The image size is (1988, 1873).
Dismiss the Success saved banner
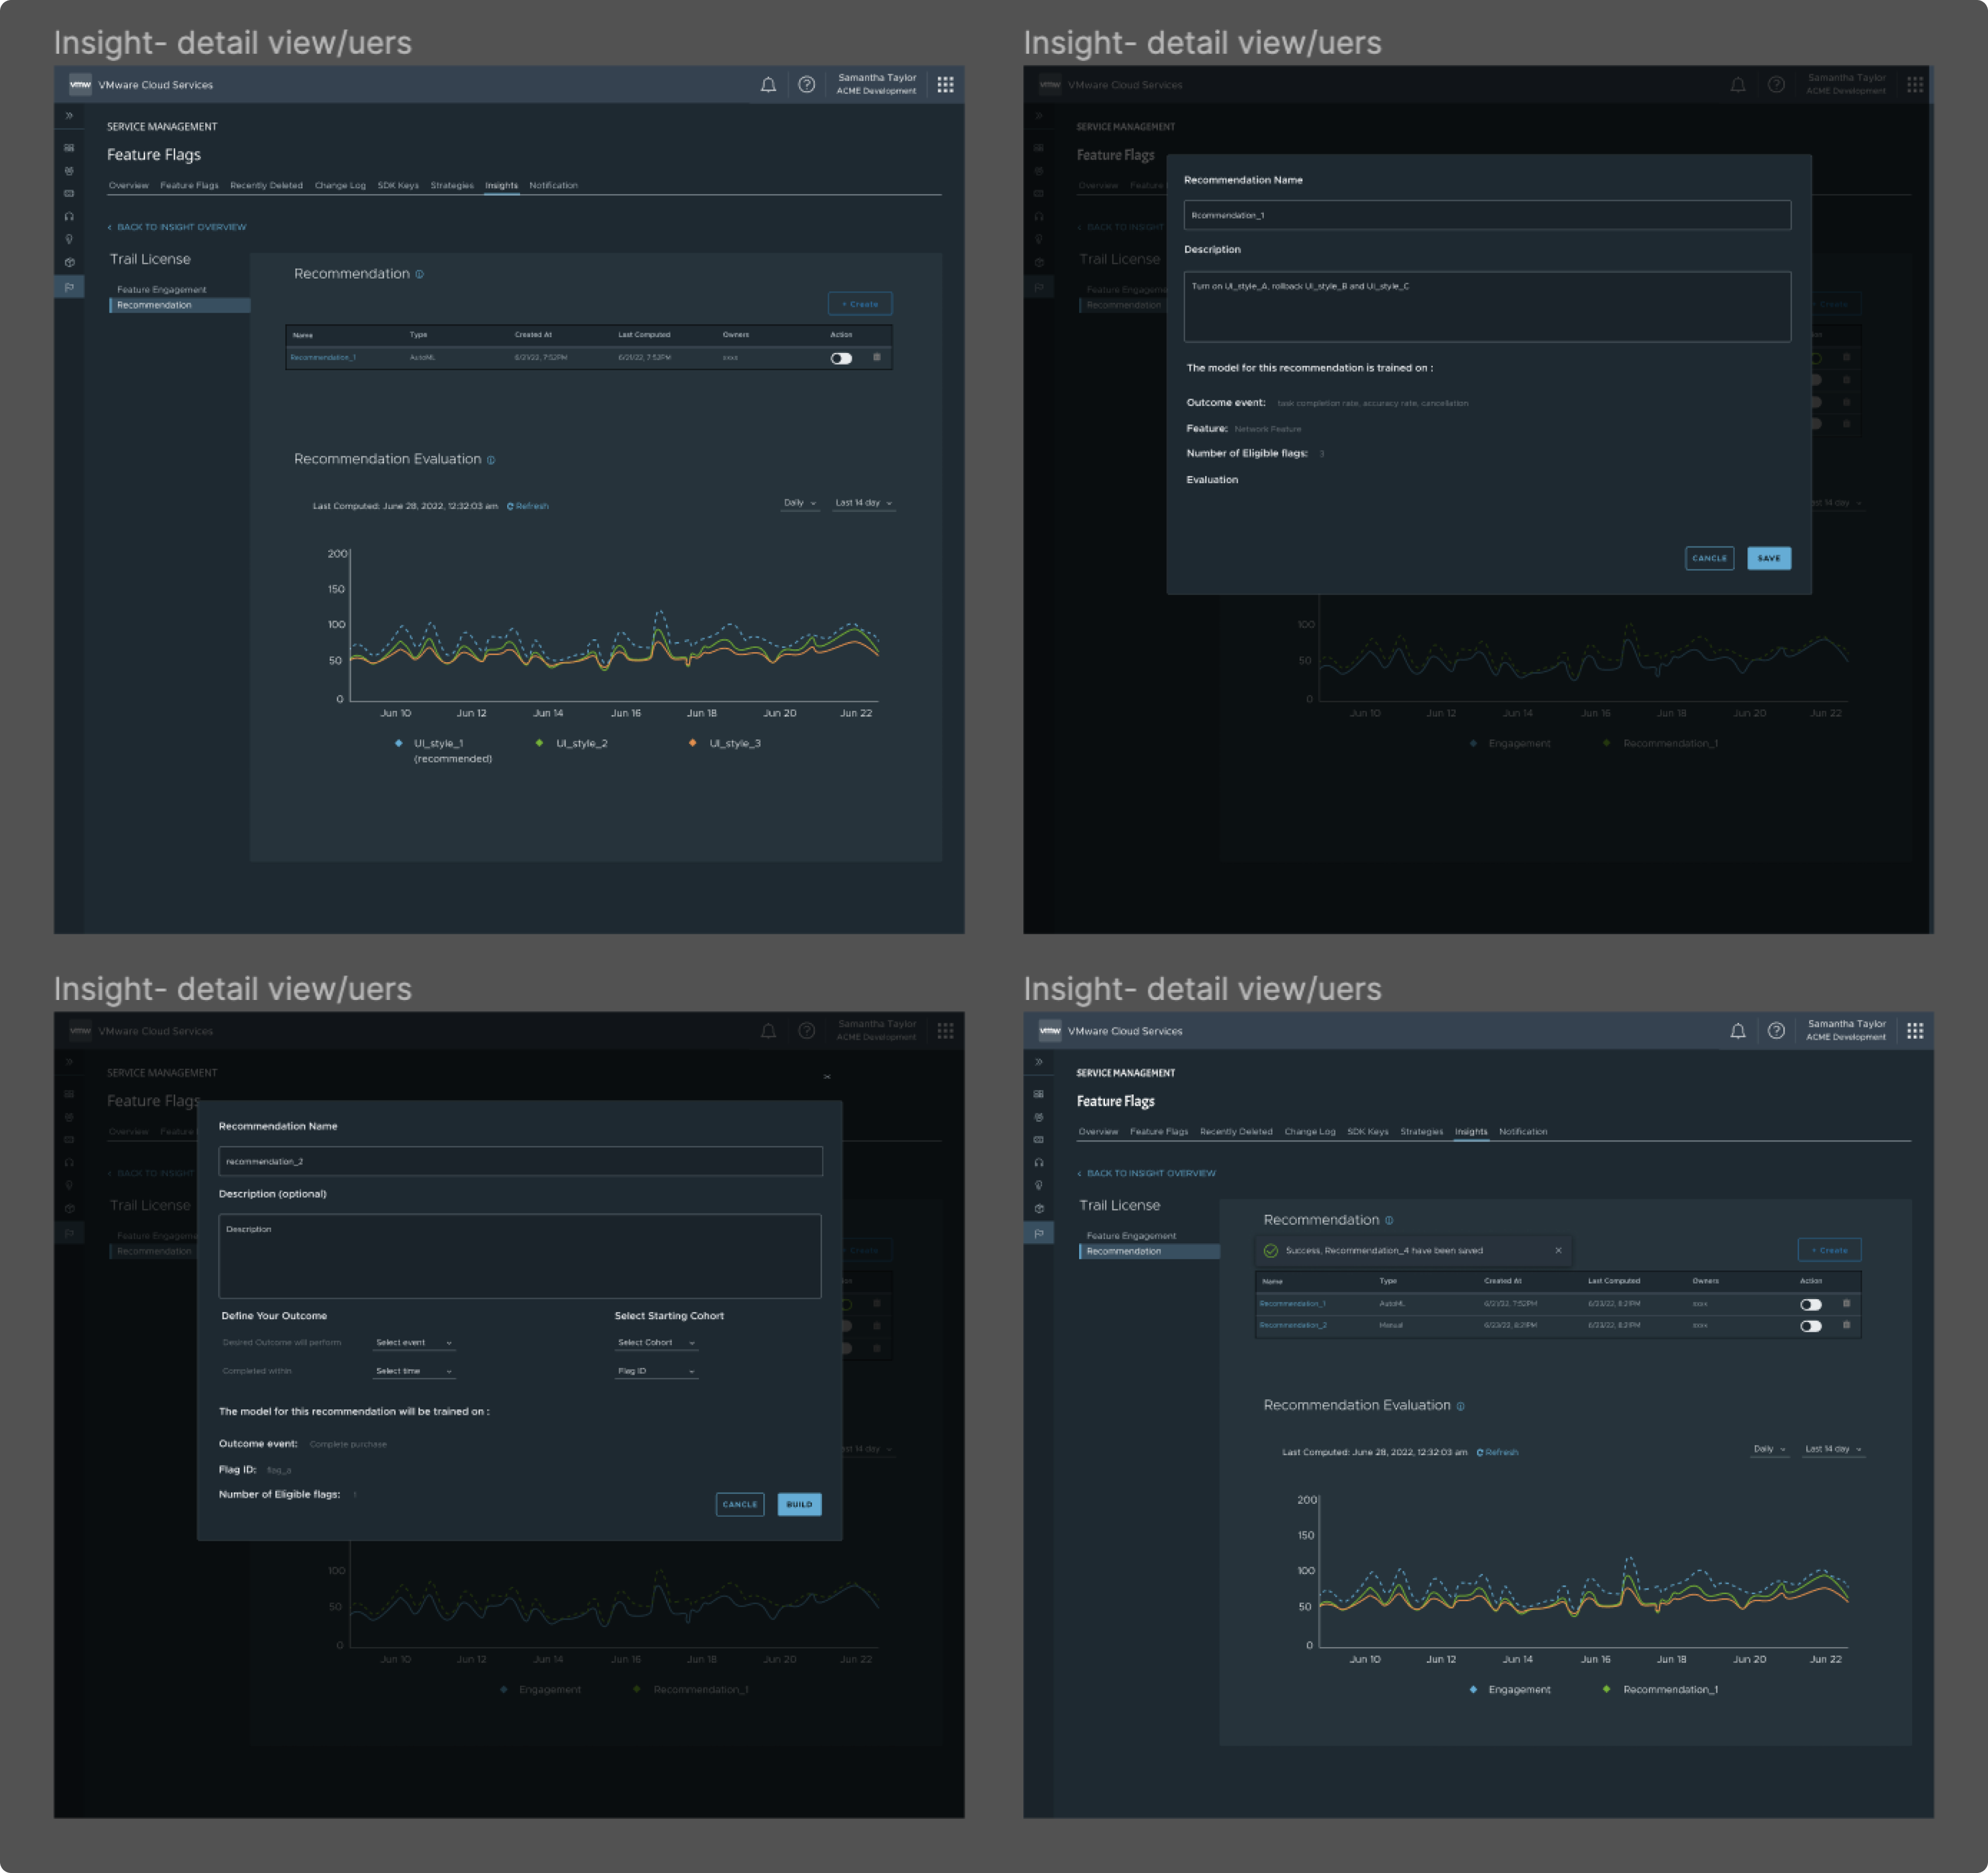tap(1558, 1250)
